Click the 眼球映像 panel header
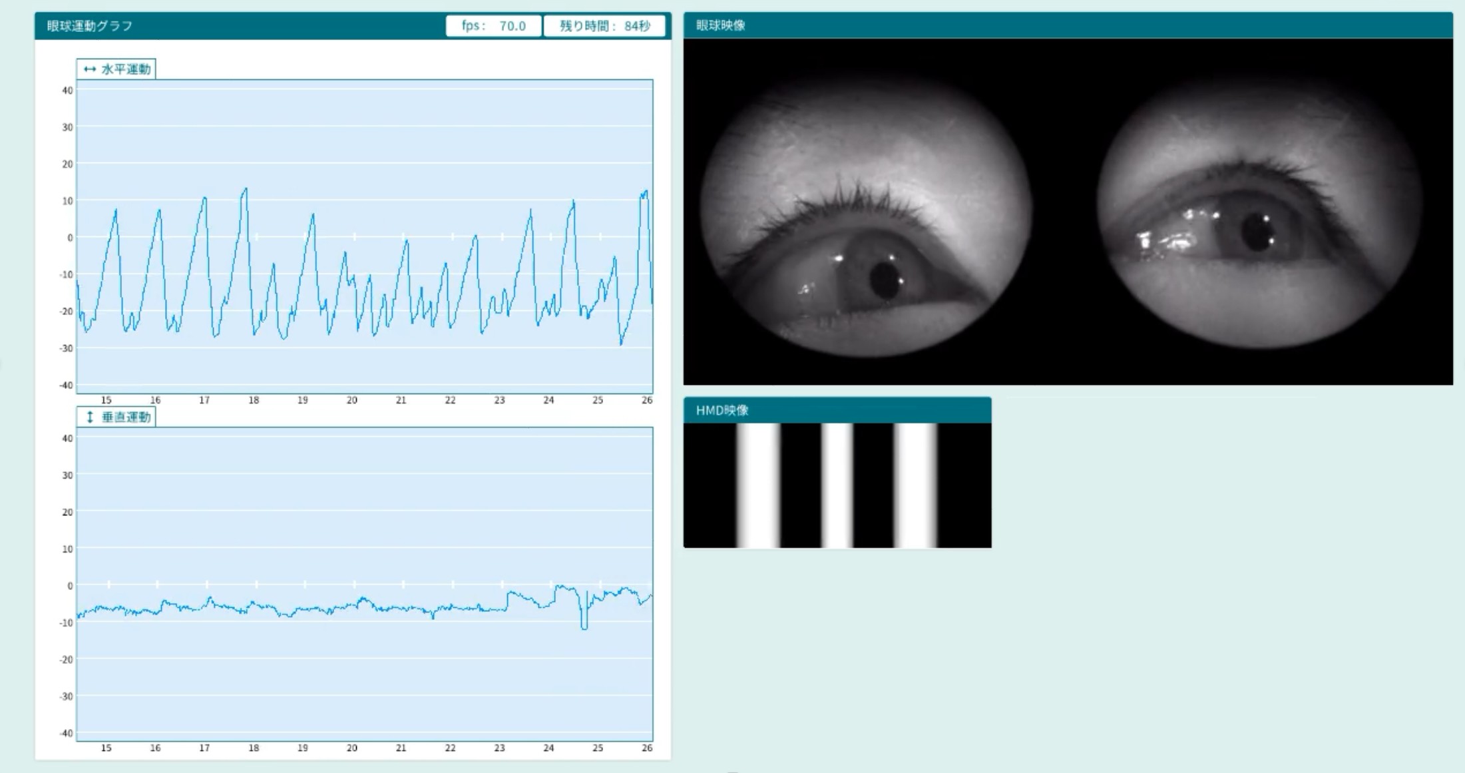The width and height of the screenshot is (1465, 773). coord(721,25)
